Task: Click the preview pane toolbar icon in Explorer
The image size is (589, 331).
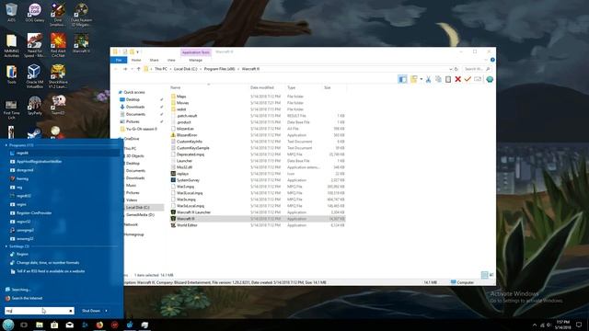Action: (x=402, y=79)
